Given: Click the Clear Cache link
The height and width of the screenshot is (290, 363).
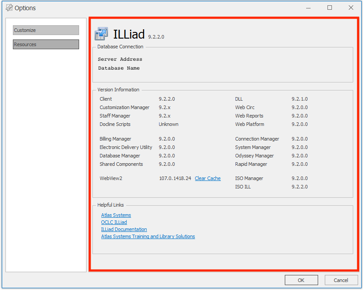Looking at the screenshot, I should 207,178.
